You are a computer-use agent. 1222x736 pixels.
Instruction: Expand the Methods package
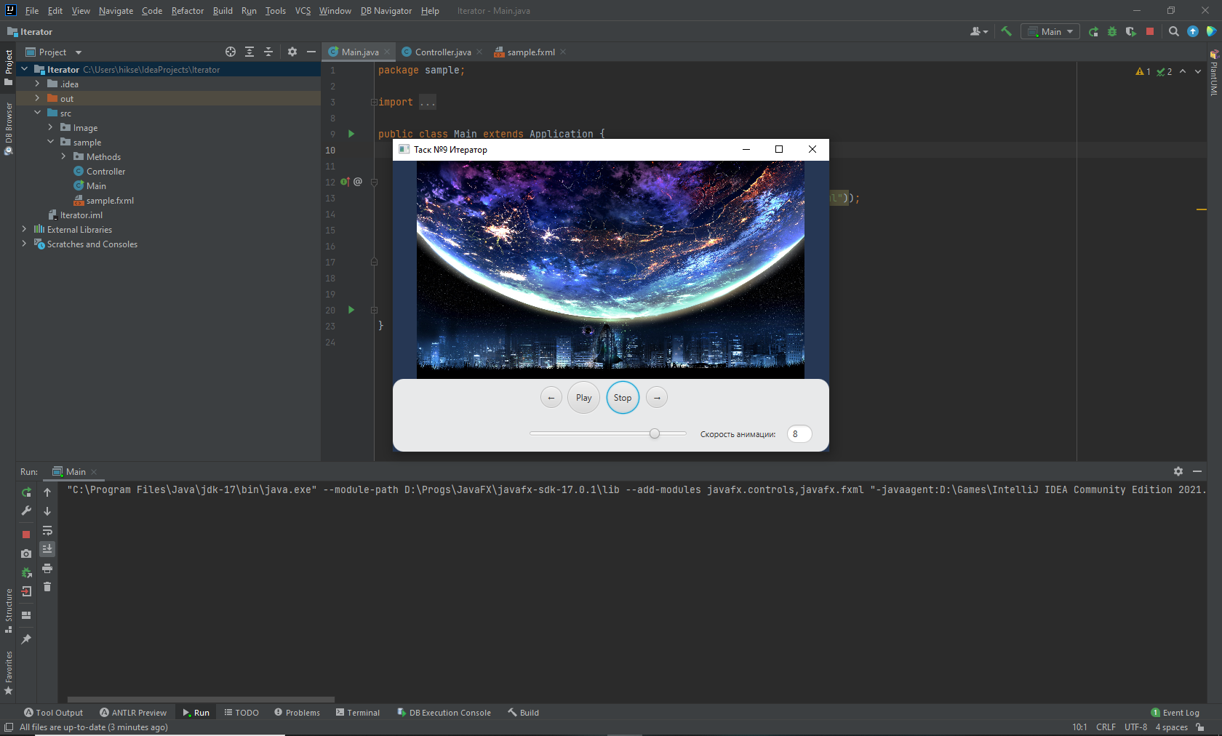point(63,156)
